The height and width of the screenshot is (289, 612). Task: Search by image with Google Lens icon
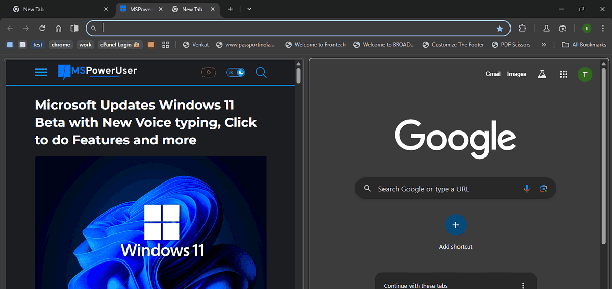point(544,189)
